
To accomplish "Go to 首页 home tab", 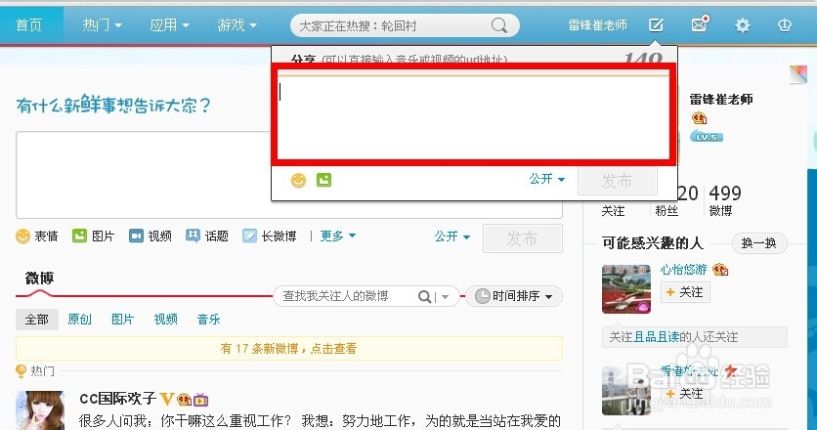I will 28,25.
